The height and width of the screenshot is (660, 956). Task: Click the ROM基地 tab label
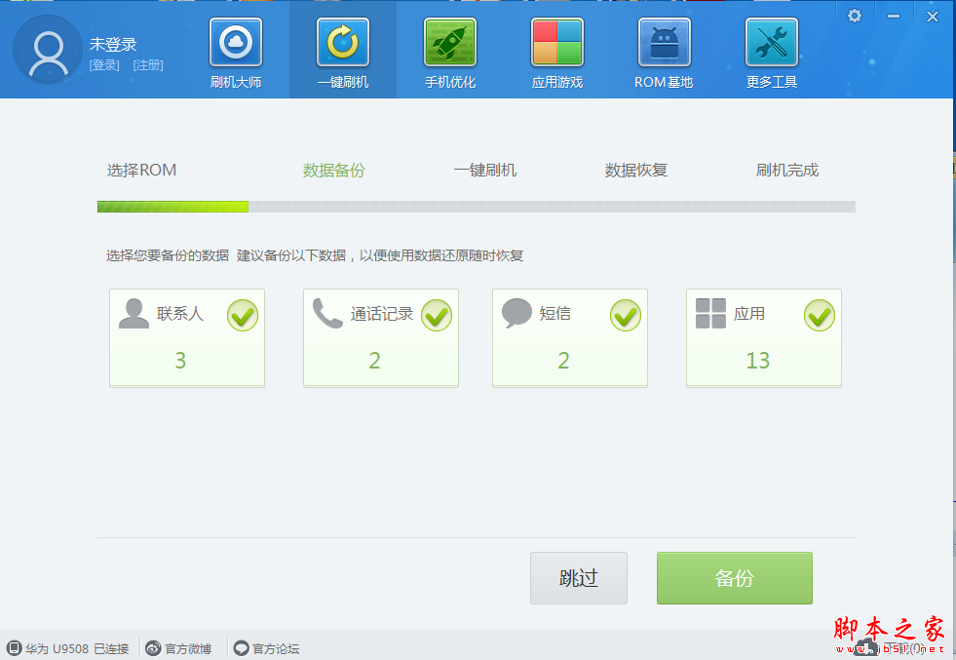point(664,82)
